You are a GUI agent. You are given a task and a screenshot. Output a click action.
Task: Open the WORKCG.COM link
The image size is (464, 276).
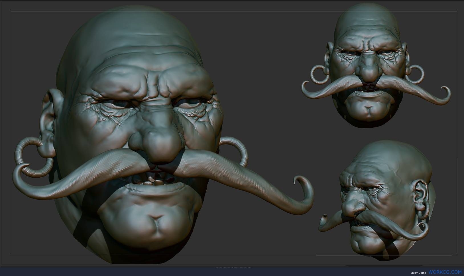(445, 272)
